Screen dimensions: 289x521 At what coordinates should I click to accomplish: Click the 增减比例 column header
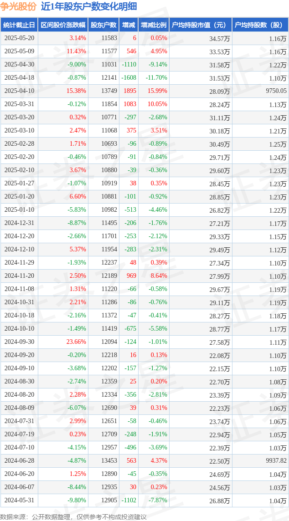(154, 25)
